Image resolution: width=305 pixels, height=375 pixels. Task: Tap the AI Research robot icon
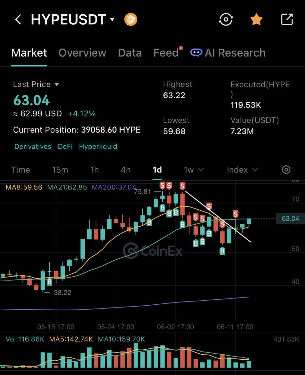[x=196, y=52]
